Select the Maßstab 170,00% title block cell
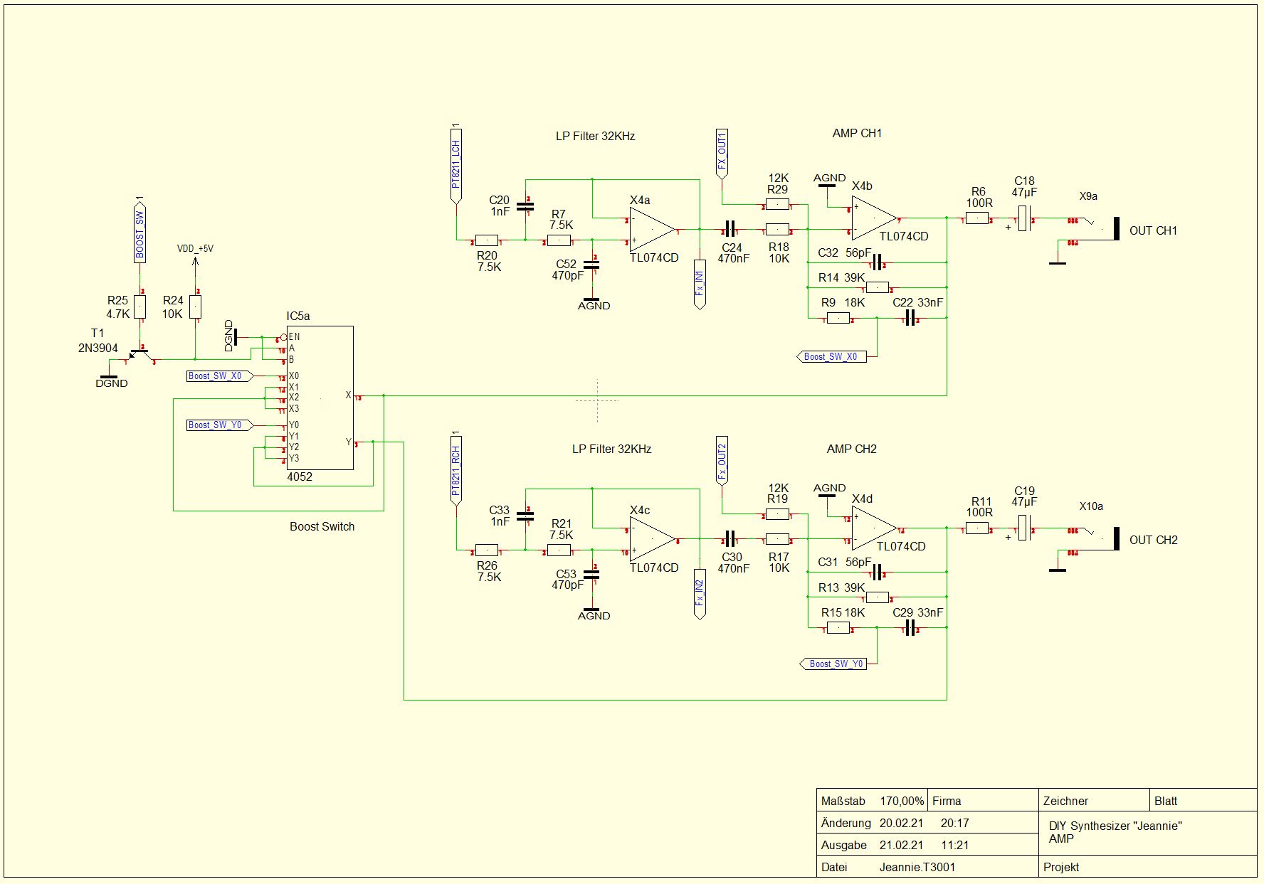Image resolution: width=1264 pixels, height=884 pixels. pos(872,801)
